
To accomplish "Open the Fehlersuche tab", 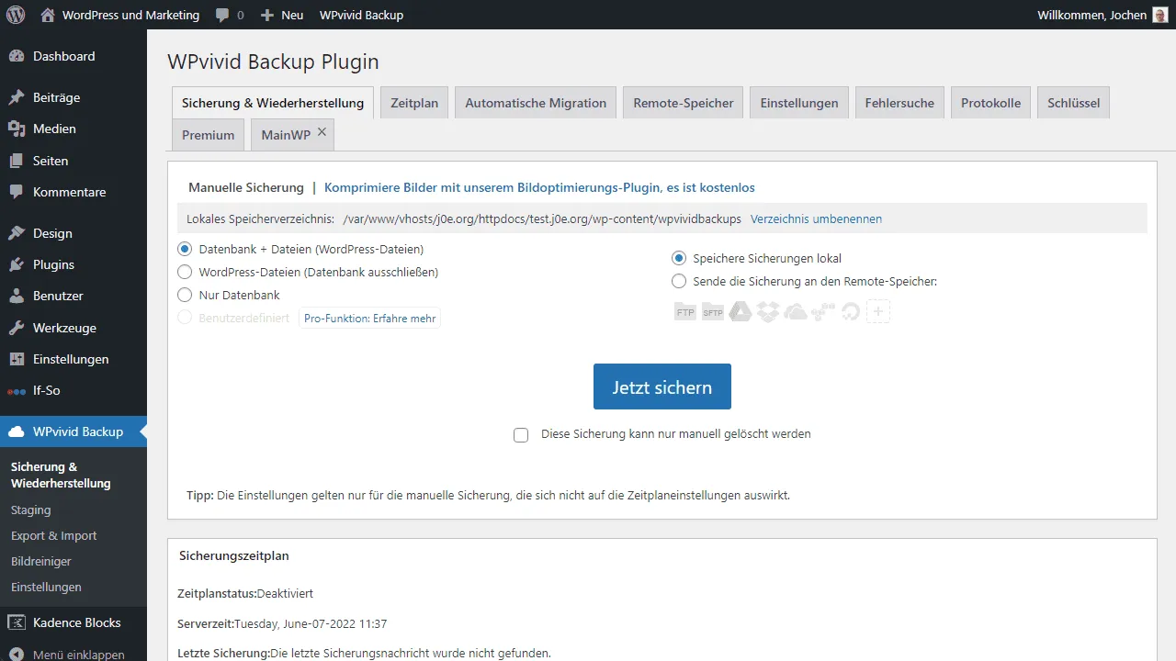I will [x=899, y=103].
